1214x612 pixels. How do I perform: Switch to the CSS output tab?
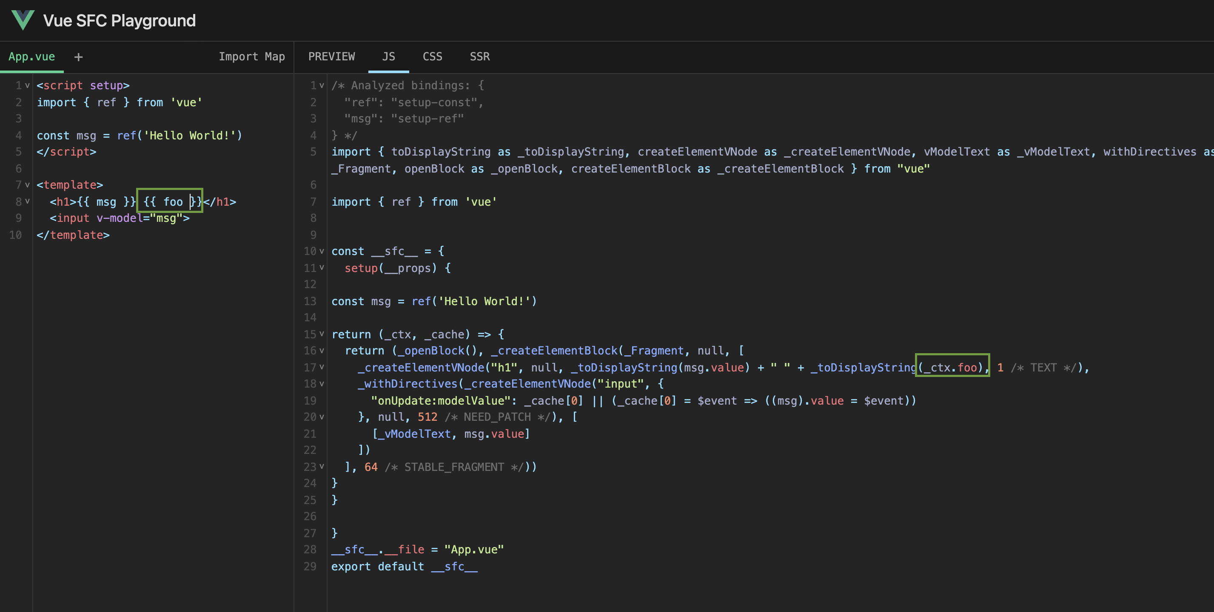pos(432,57)
